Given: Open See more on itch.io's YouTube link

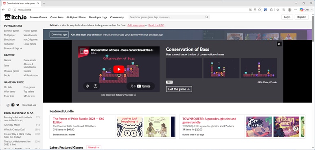Looking at the screenshot, I should [x=119, y=94].
